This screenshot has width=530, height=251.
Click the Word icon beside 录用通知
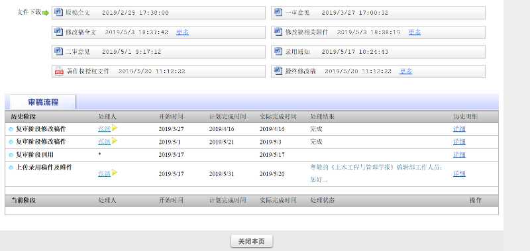tap(278, 52)
